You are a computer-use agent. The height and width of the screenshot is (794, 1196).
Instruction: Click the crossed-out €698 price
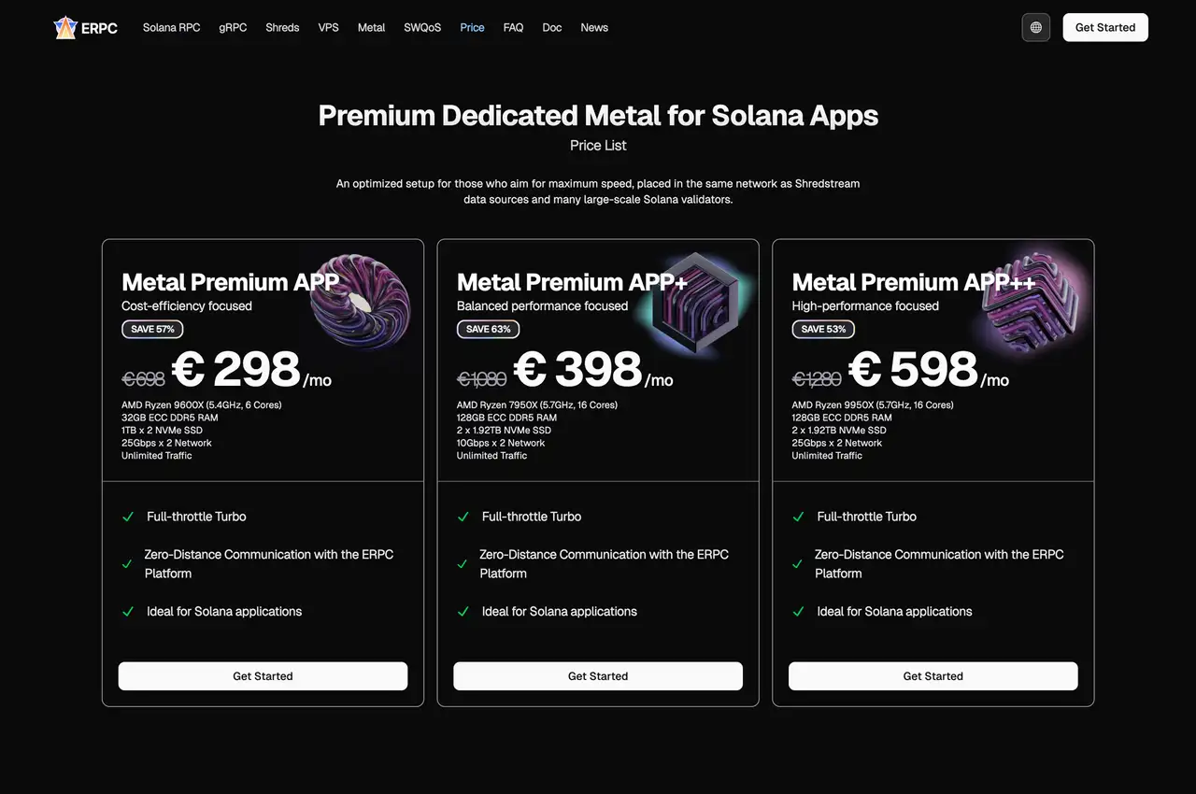(x=144, y=378)
